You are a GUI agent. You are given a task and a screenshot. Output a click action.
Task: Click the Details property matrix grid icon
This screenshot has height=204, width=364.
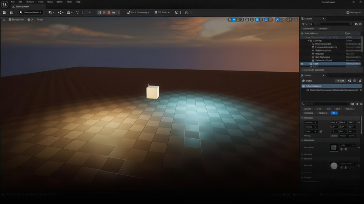point(353,104)
